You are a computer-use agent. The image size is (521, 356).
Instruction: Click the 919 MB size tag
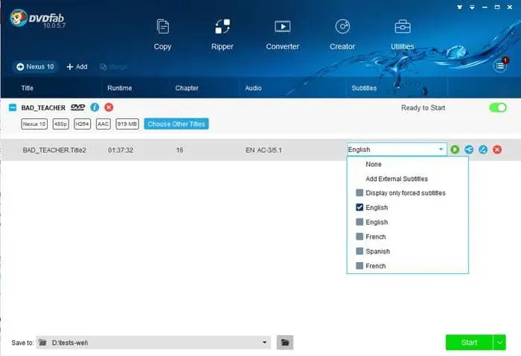[127, 124]
